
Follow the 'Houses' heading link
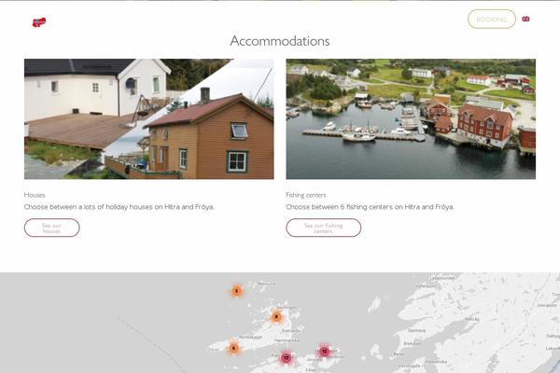(35, 195)
